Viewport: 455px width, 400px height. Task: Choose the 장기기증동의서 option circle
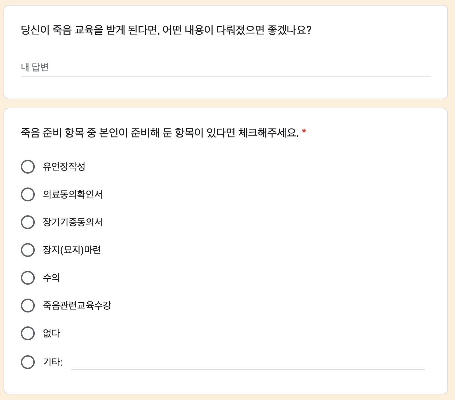click(x=28, y=222)
